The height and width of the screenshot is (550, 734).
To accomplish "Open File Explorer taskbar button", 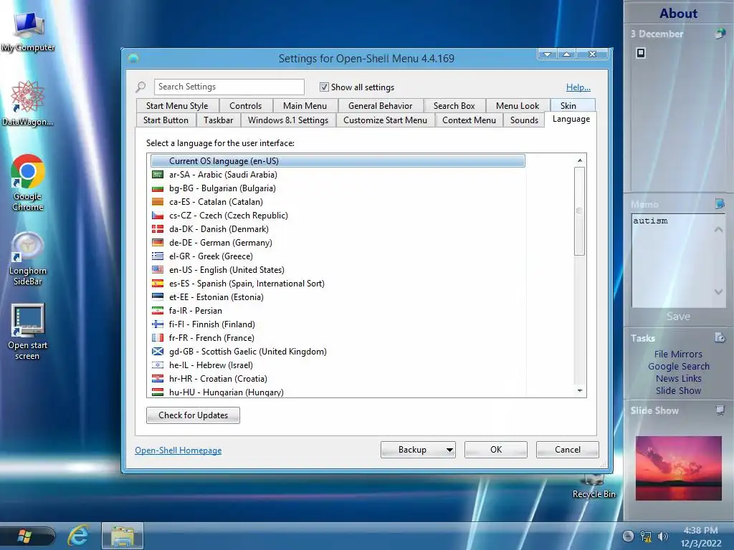I will [123, 536].
